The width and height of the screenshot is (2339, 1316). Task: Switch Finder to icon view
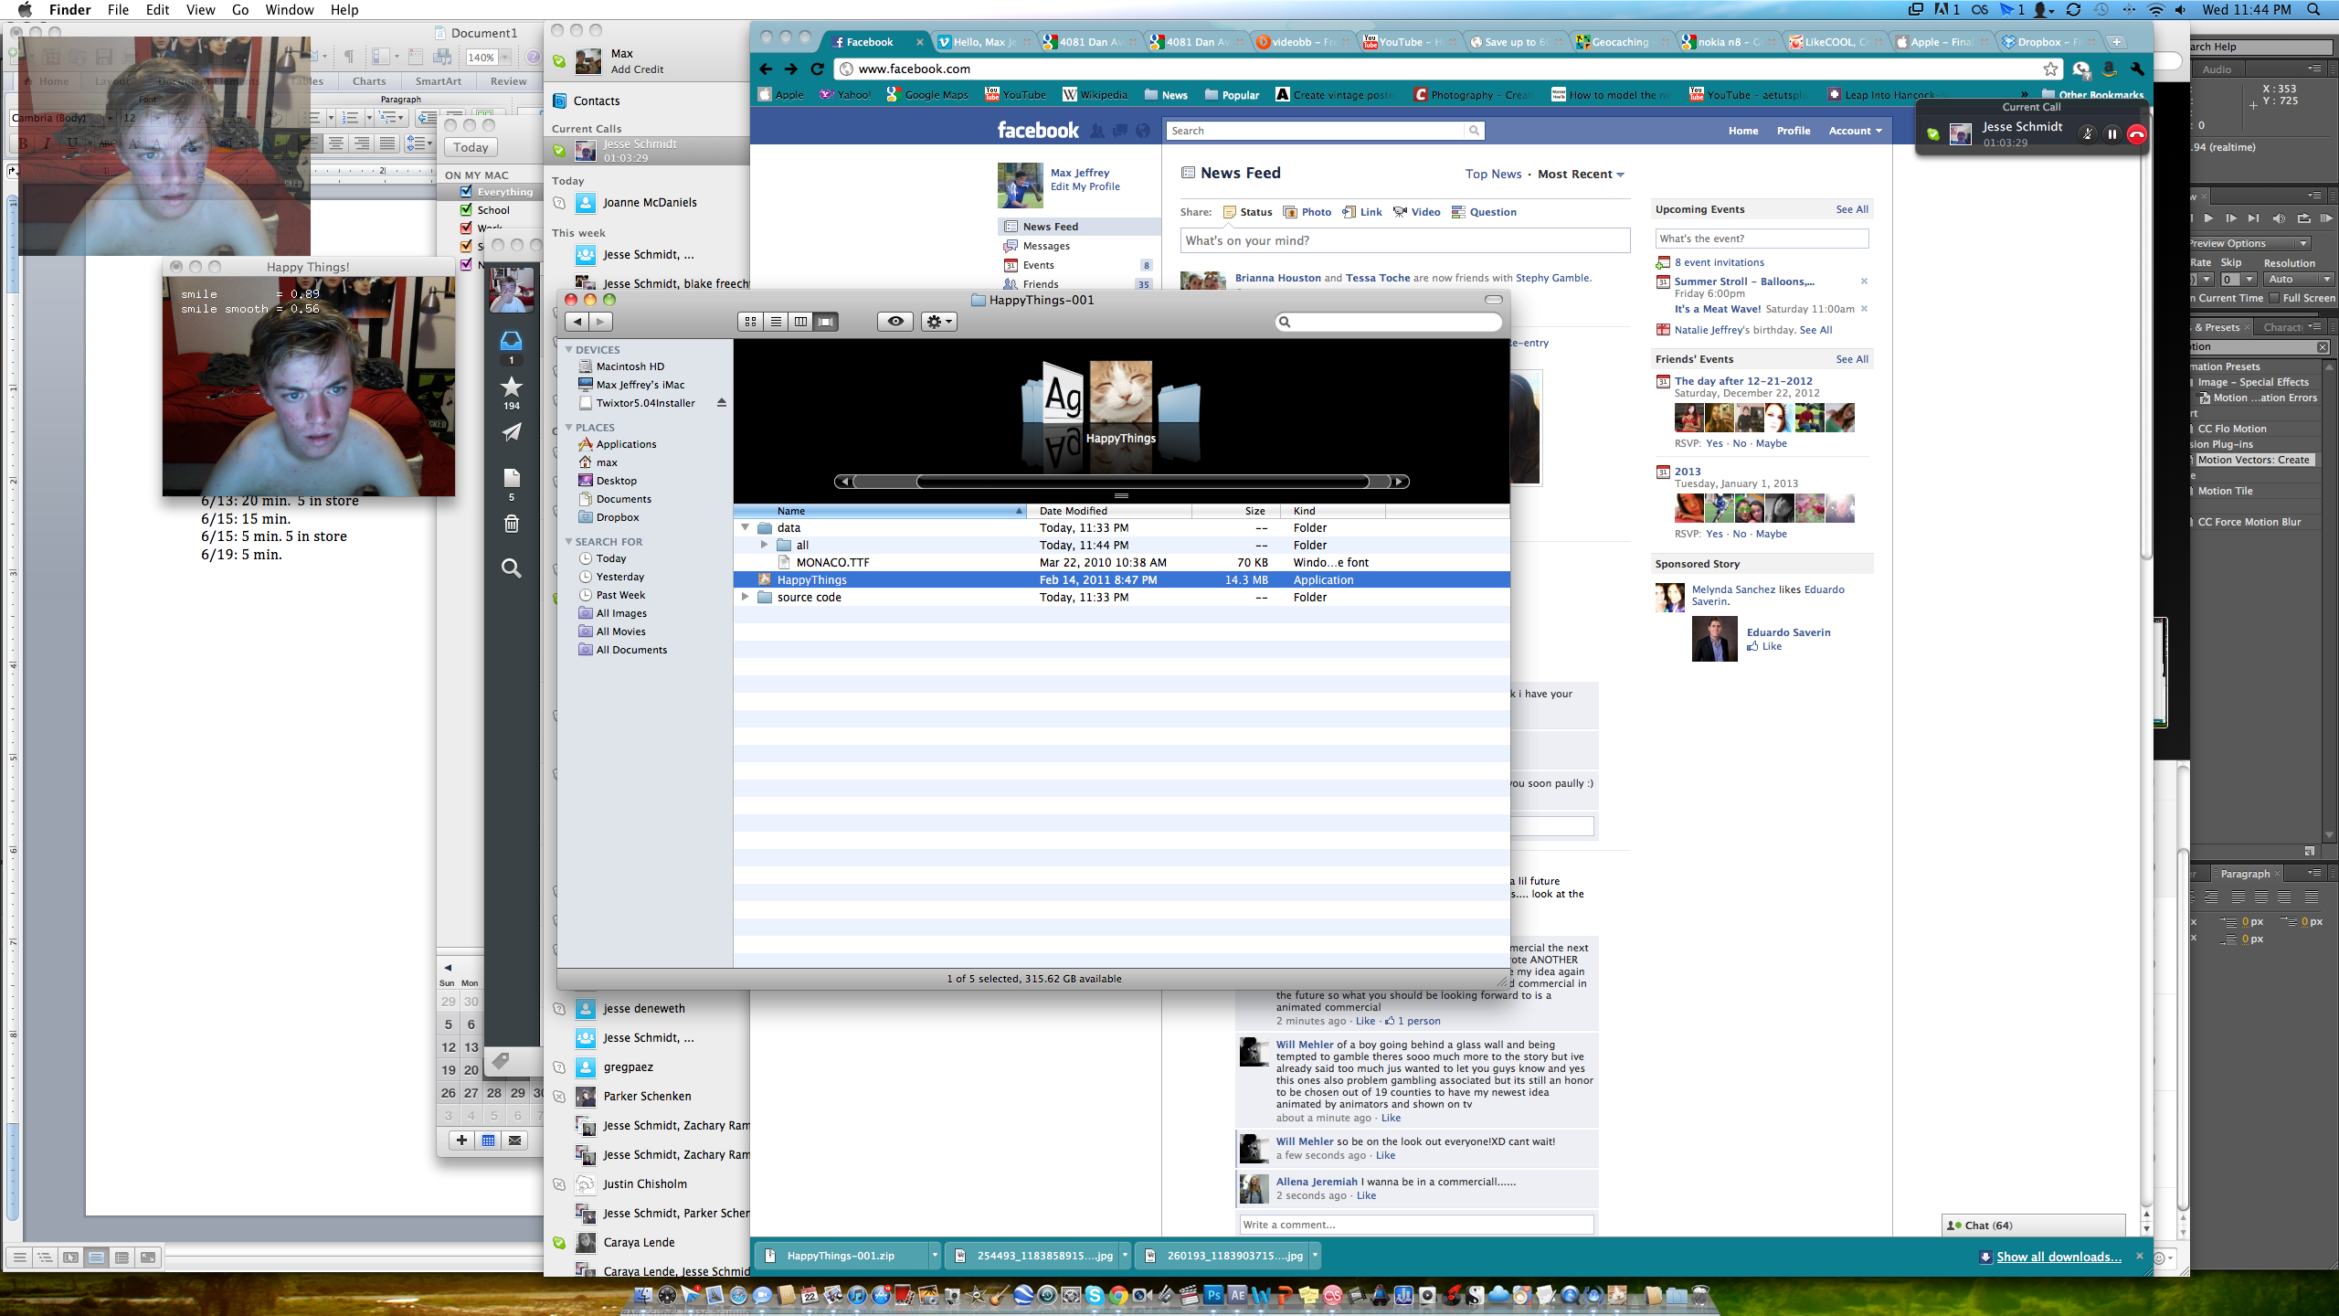[x=750, y=322]
